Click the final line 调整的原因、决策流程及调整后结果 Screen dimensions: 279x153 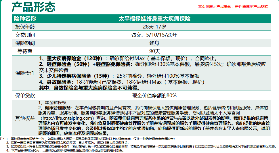coord(74,133)
